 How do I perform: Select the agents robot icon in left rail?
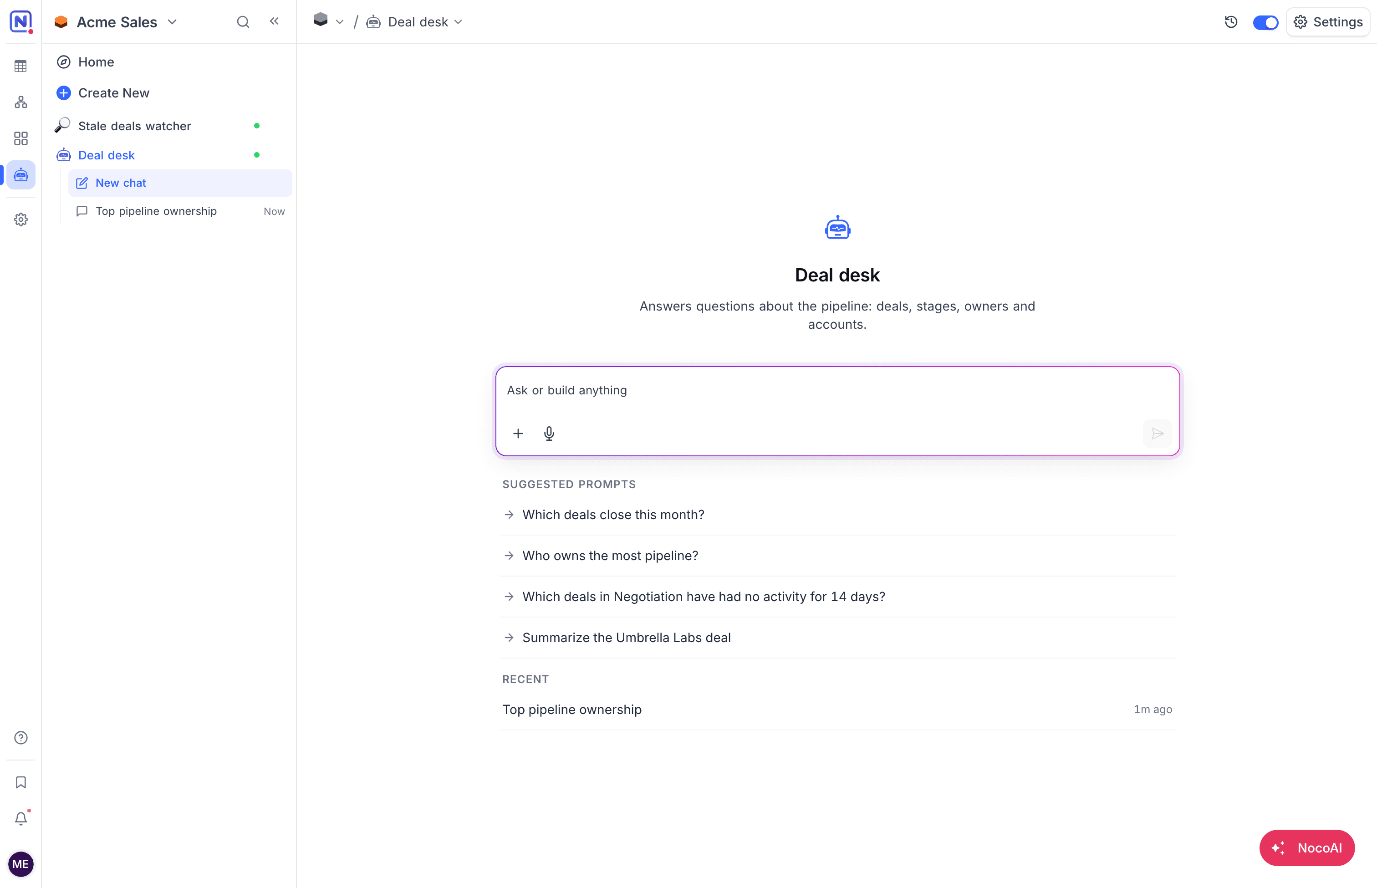(21, 175)
